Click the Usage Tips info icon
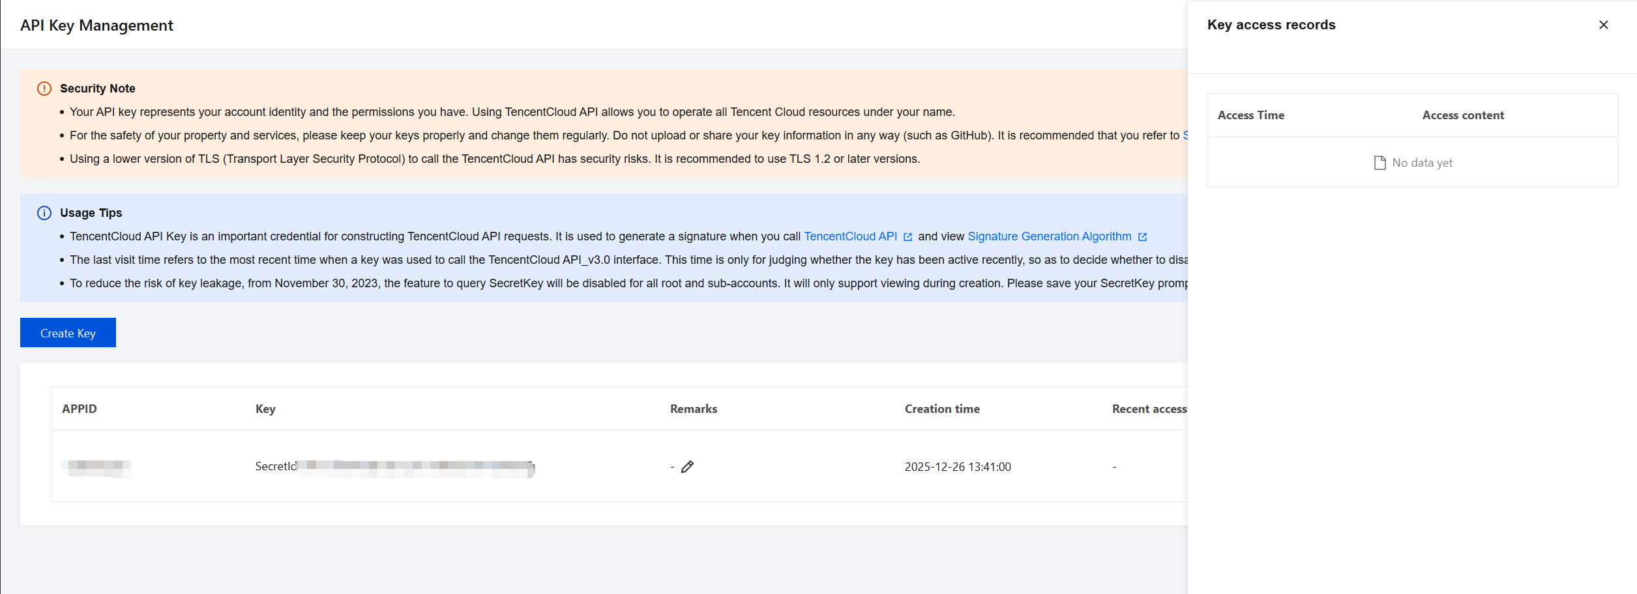Screen dimensions: 1637x594 coord(44,213)
